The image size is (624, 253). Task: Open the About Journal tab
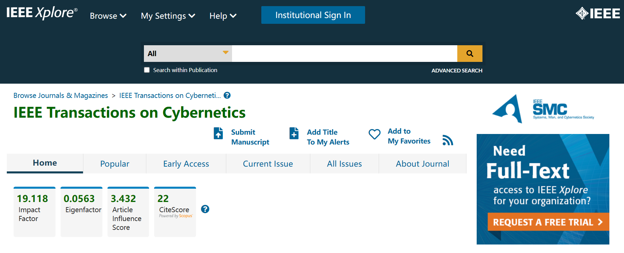click(423, 164)
